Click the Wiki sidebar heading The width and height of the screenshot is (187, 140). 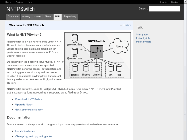pos(140,27)
